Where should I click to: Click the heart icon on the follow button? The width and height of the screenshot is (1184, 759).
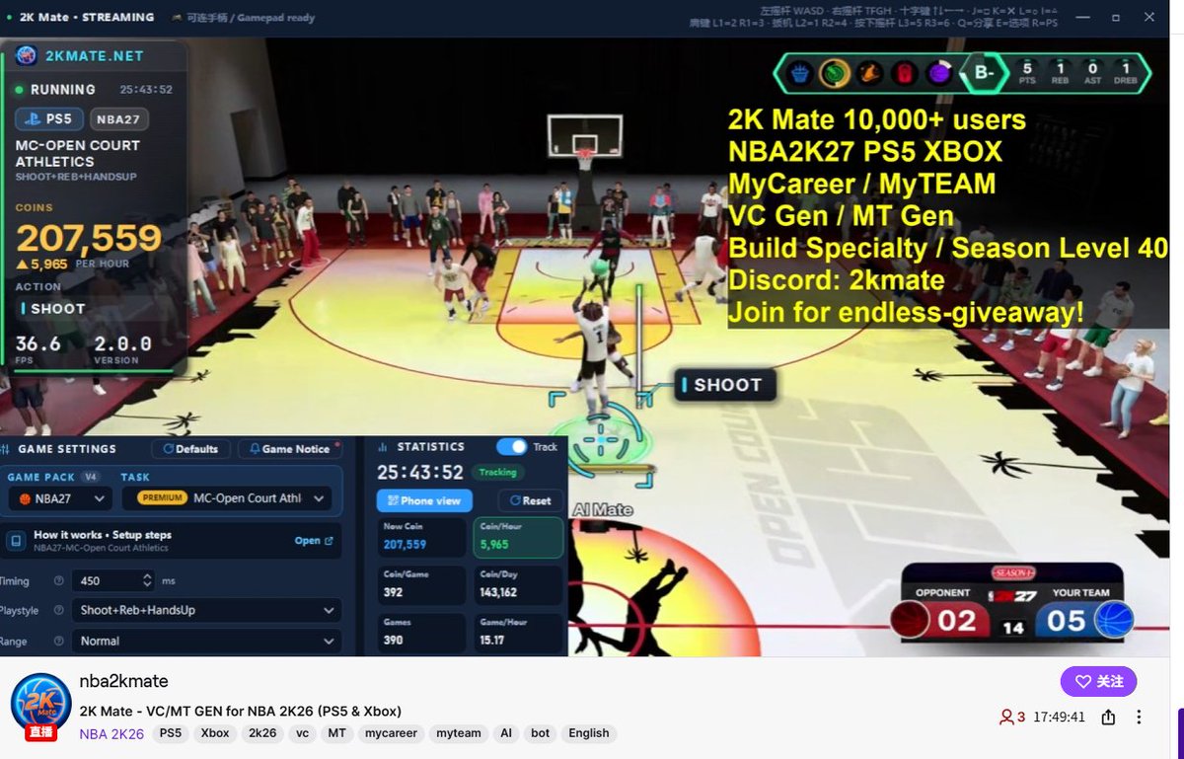pyautogui.click(x=1082, y=681)
